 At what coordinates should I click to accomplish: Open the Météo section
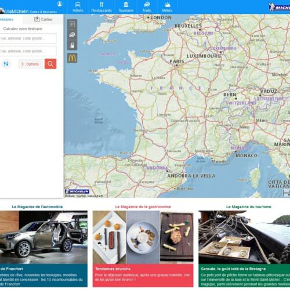(167, 7)
